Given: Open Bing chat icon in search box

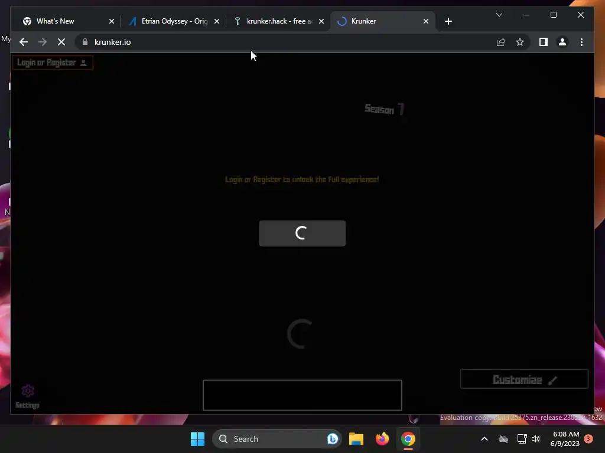Looking at the screenshot, I should [332, 439].
